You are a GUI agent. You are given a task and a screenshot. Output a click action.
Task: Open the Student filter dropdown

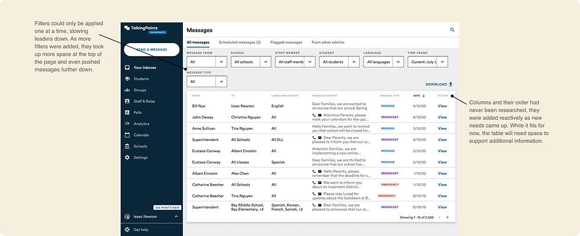coord(339,62)
